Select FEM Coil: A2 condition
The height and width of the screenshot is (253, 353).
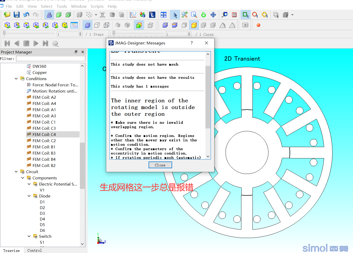coord(44,97)
